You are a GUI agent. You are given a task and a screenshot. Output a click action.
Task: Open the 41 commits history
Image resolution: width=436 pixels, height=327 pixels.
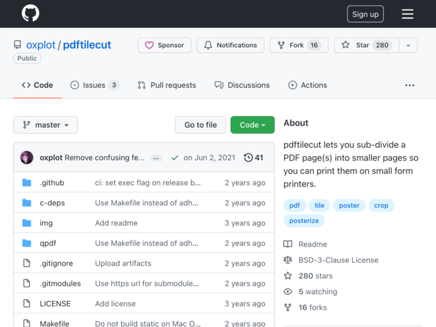click(x=253, y=157)
